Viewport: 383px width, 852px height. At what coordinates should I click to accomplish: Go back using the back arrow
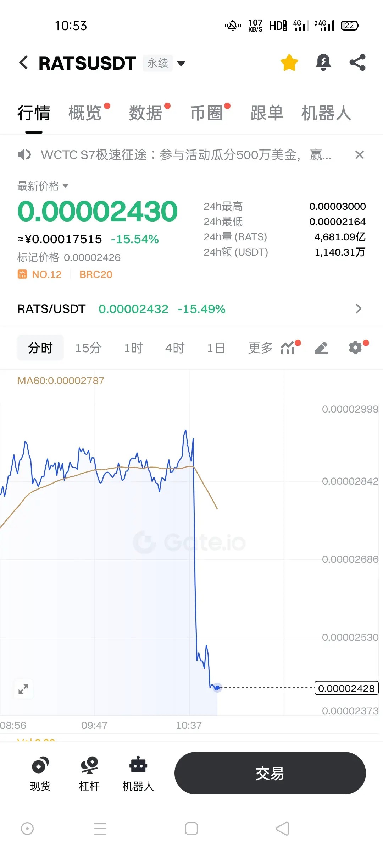[x=23, y=63]
